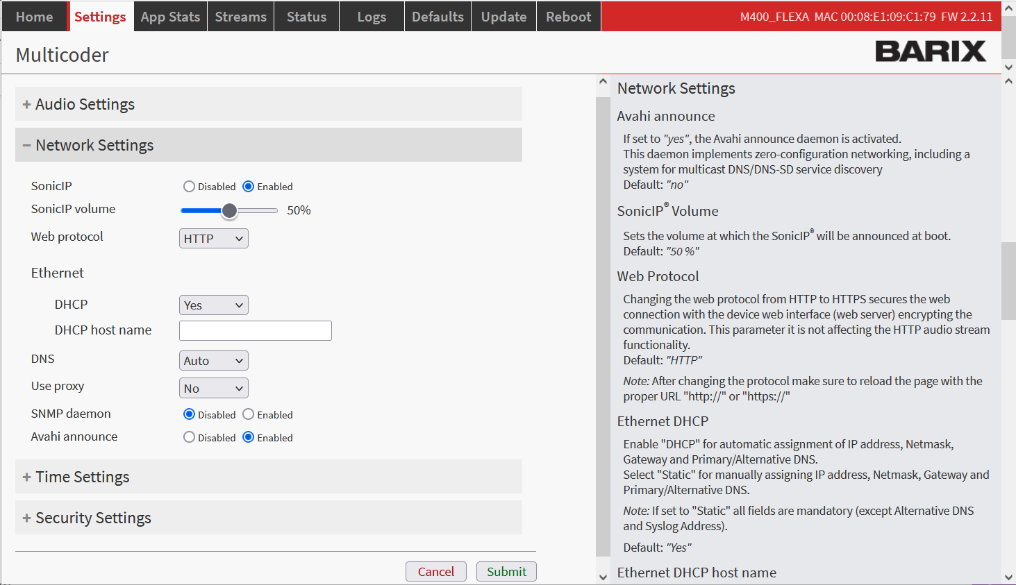Expand the Audio Settings section
The height and width of the screenshot is (585, 1016).
85,104
